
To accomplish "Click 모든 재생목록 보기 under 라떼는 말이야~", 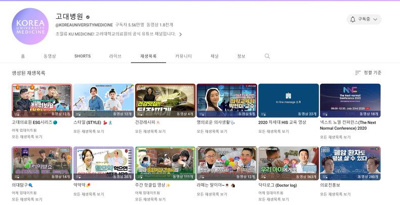I will click(212, 194).
